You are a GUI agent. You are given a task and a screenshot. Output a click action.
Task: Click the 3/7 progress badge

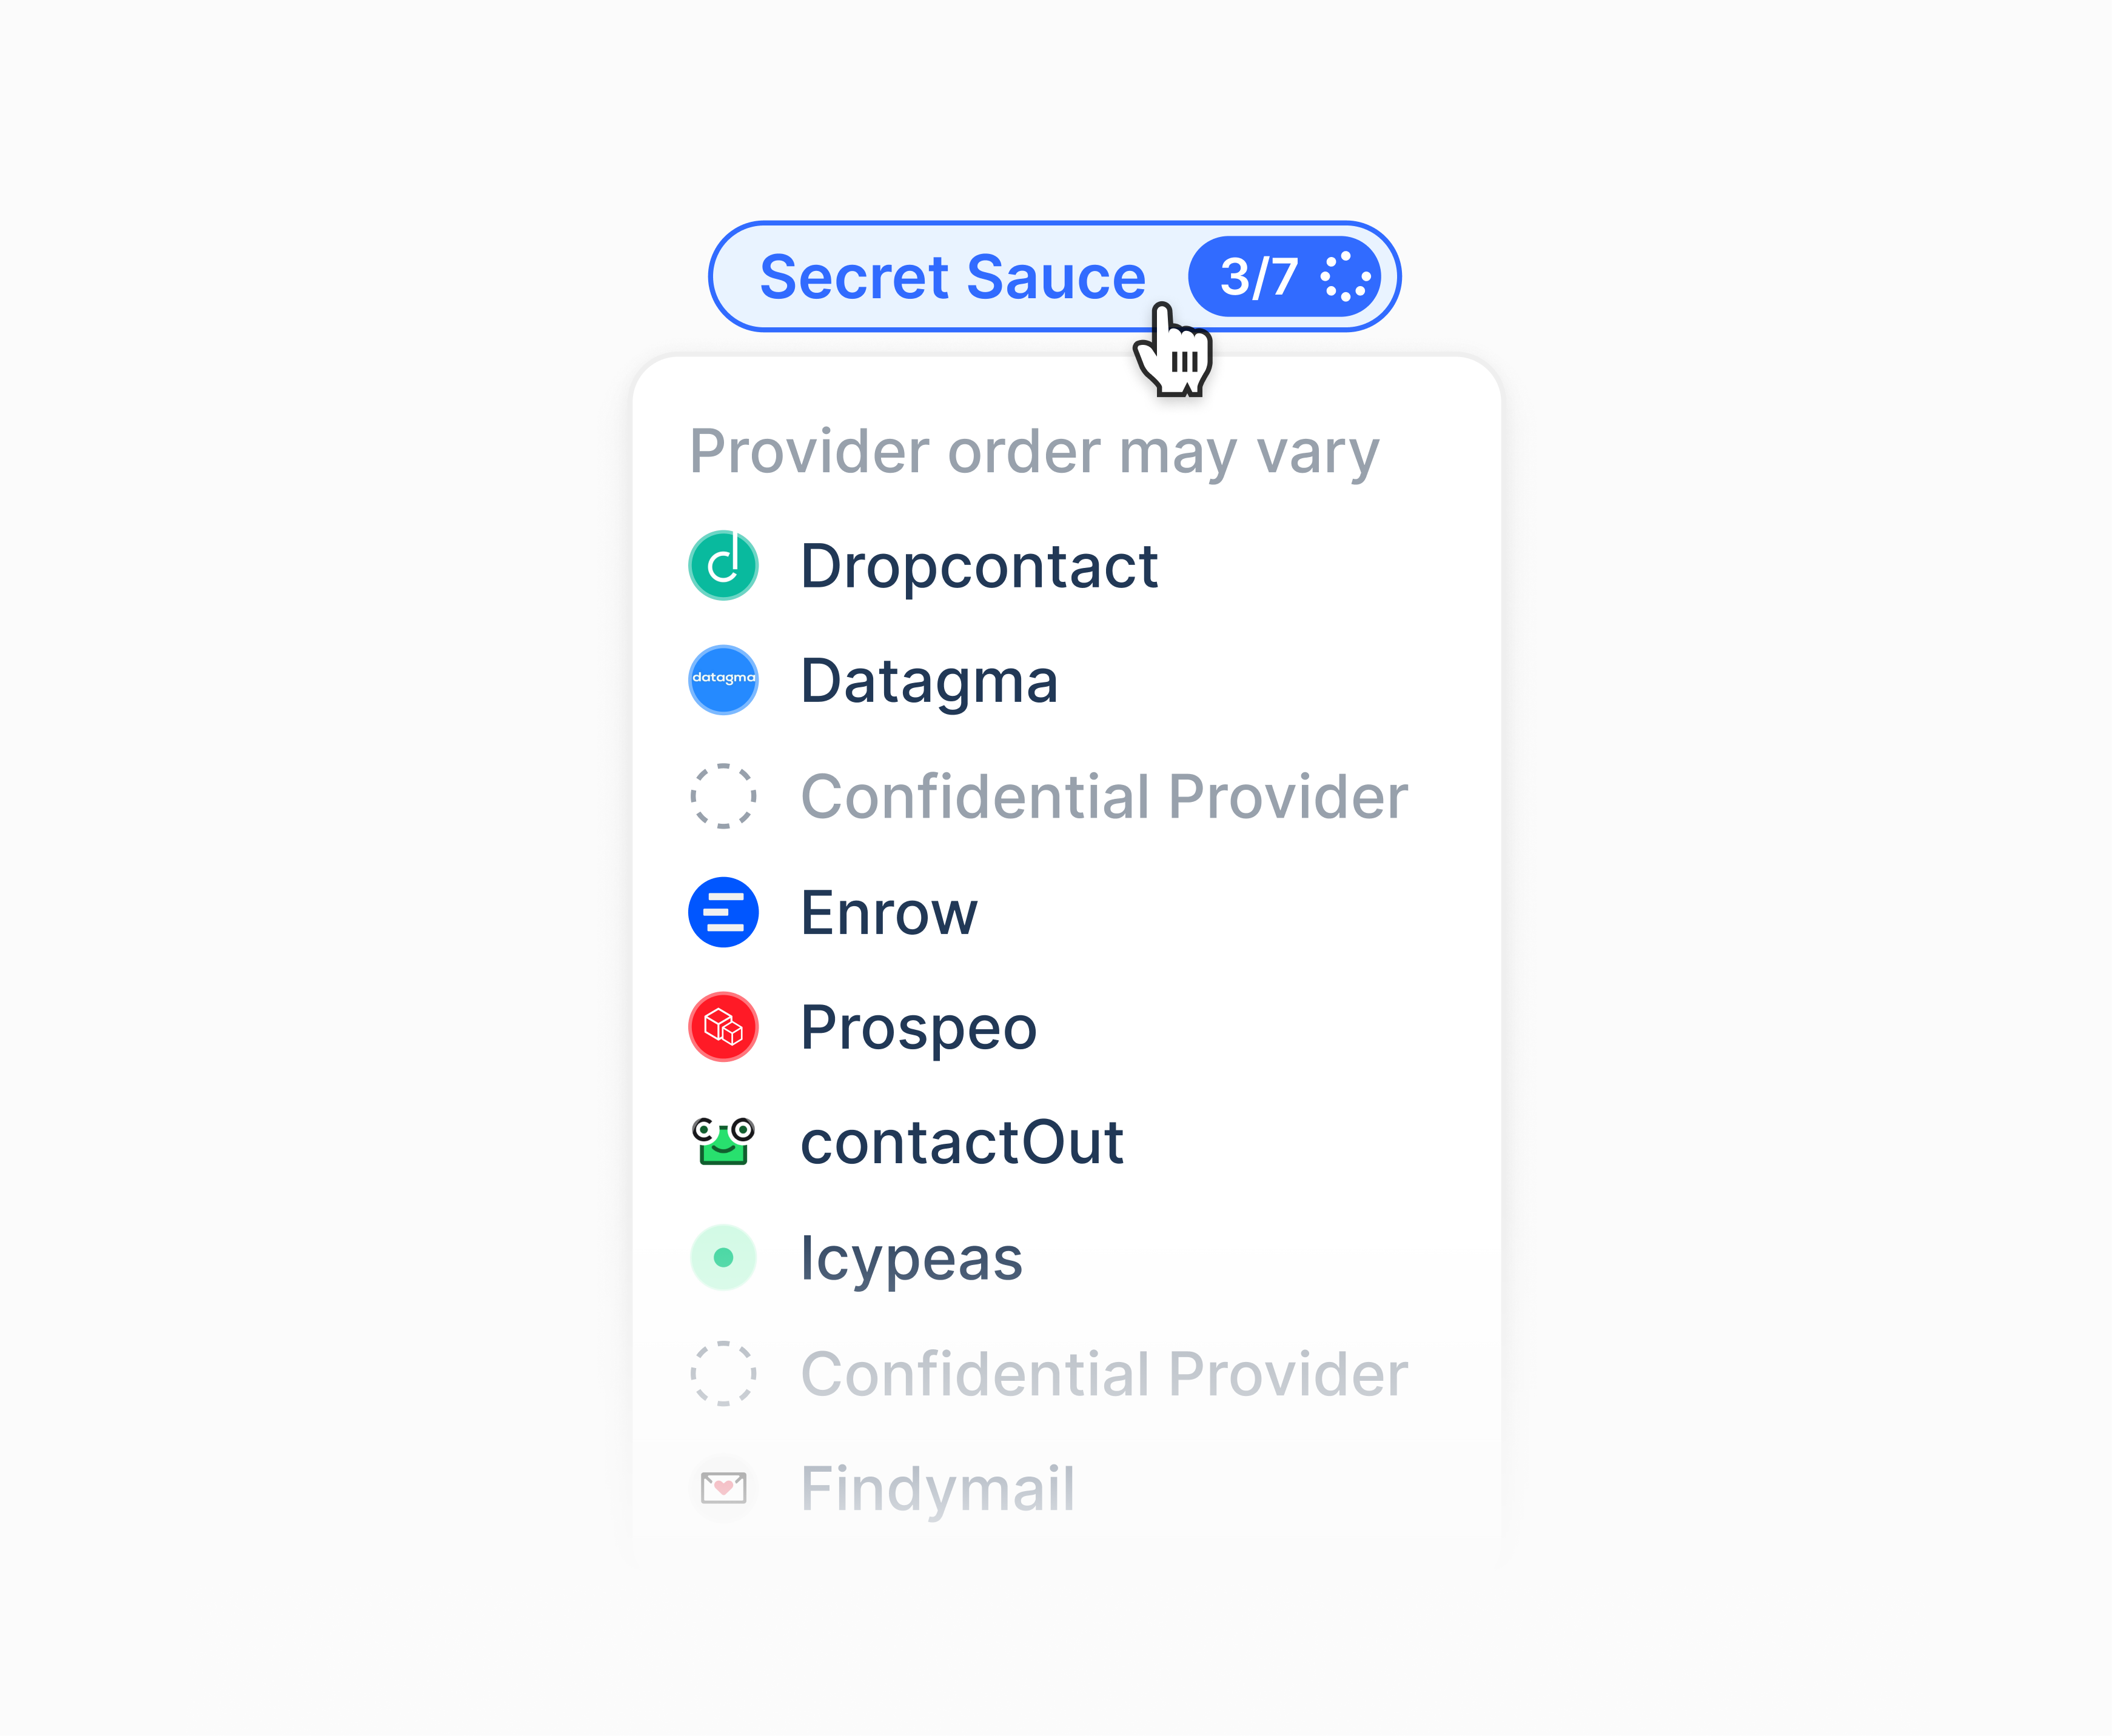1259,277
